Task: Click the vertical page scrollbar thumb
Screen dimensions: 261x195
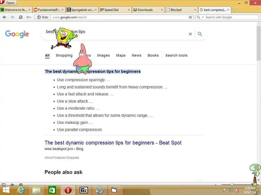Action: [x=258, y=43]
